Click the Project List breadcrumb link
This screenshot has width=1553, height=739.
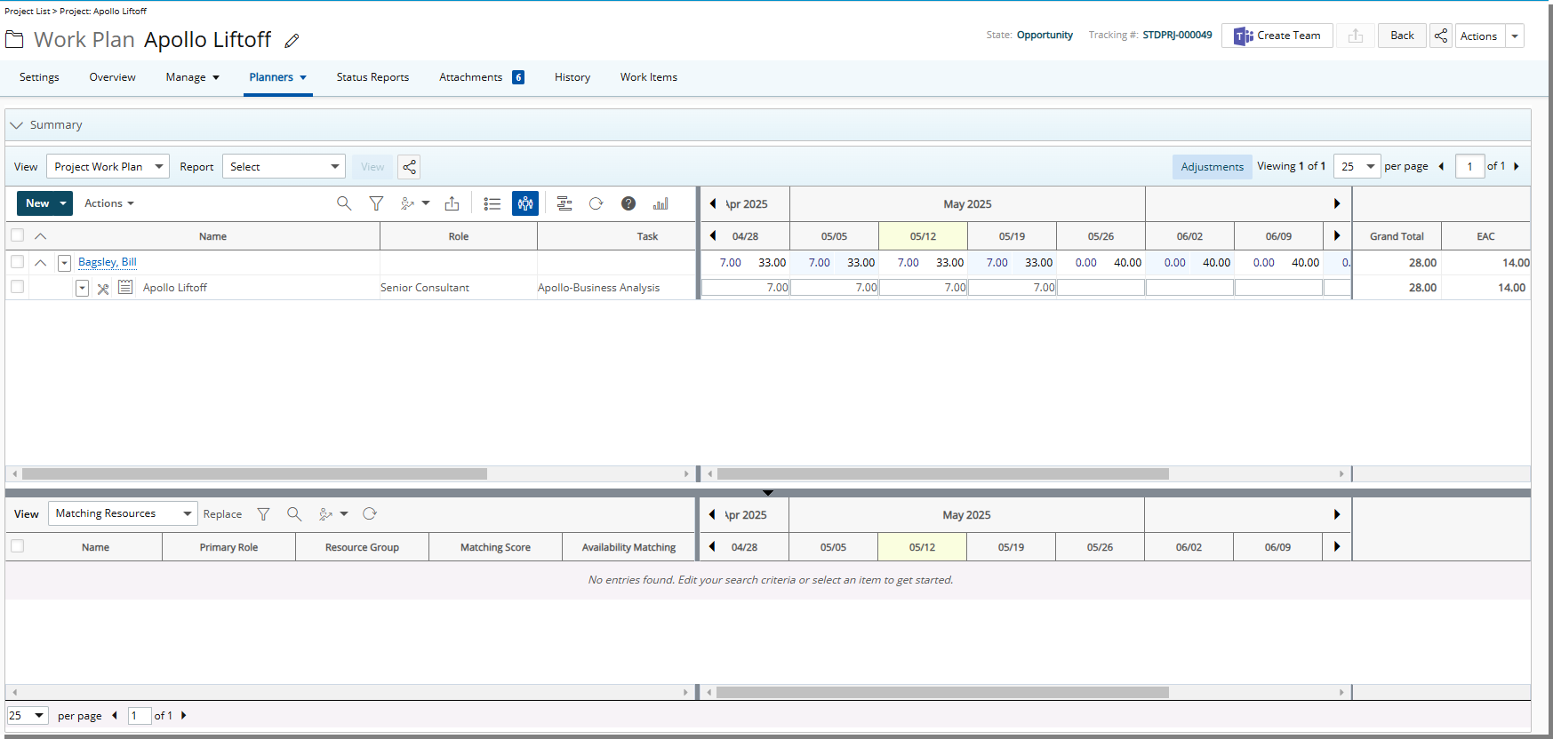(27, 12)
